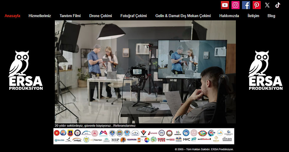
Task: Click the MFC reference logo
Action: (186, 139)
